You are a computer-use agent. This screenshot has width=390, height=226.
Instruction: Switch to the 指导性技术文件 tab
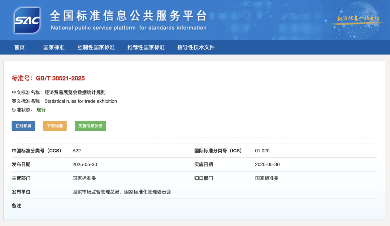pos(195,47)
